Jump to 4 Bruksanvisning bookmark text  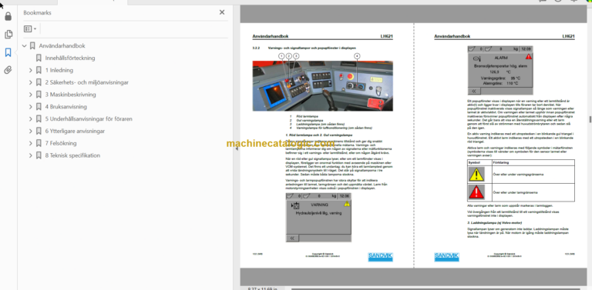(66, 107)
